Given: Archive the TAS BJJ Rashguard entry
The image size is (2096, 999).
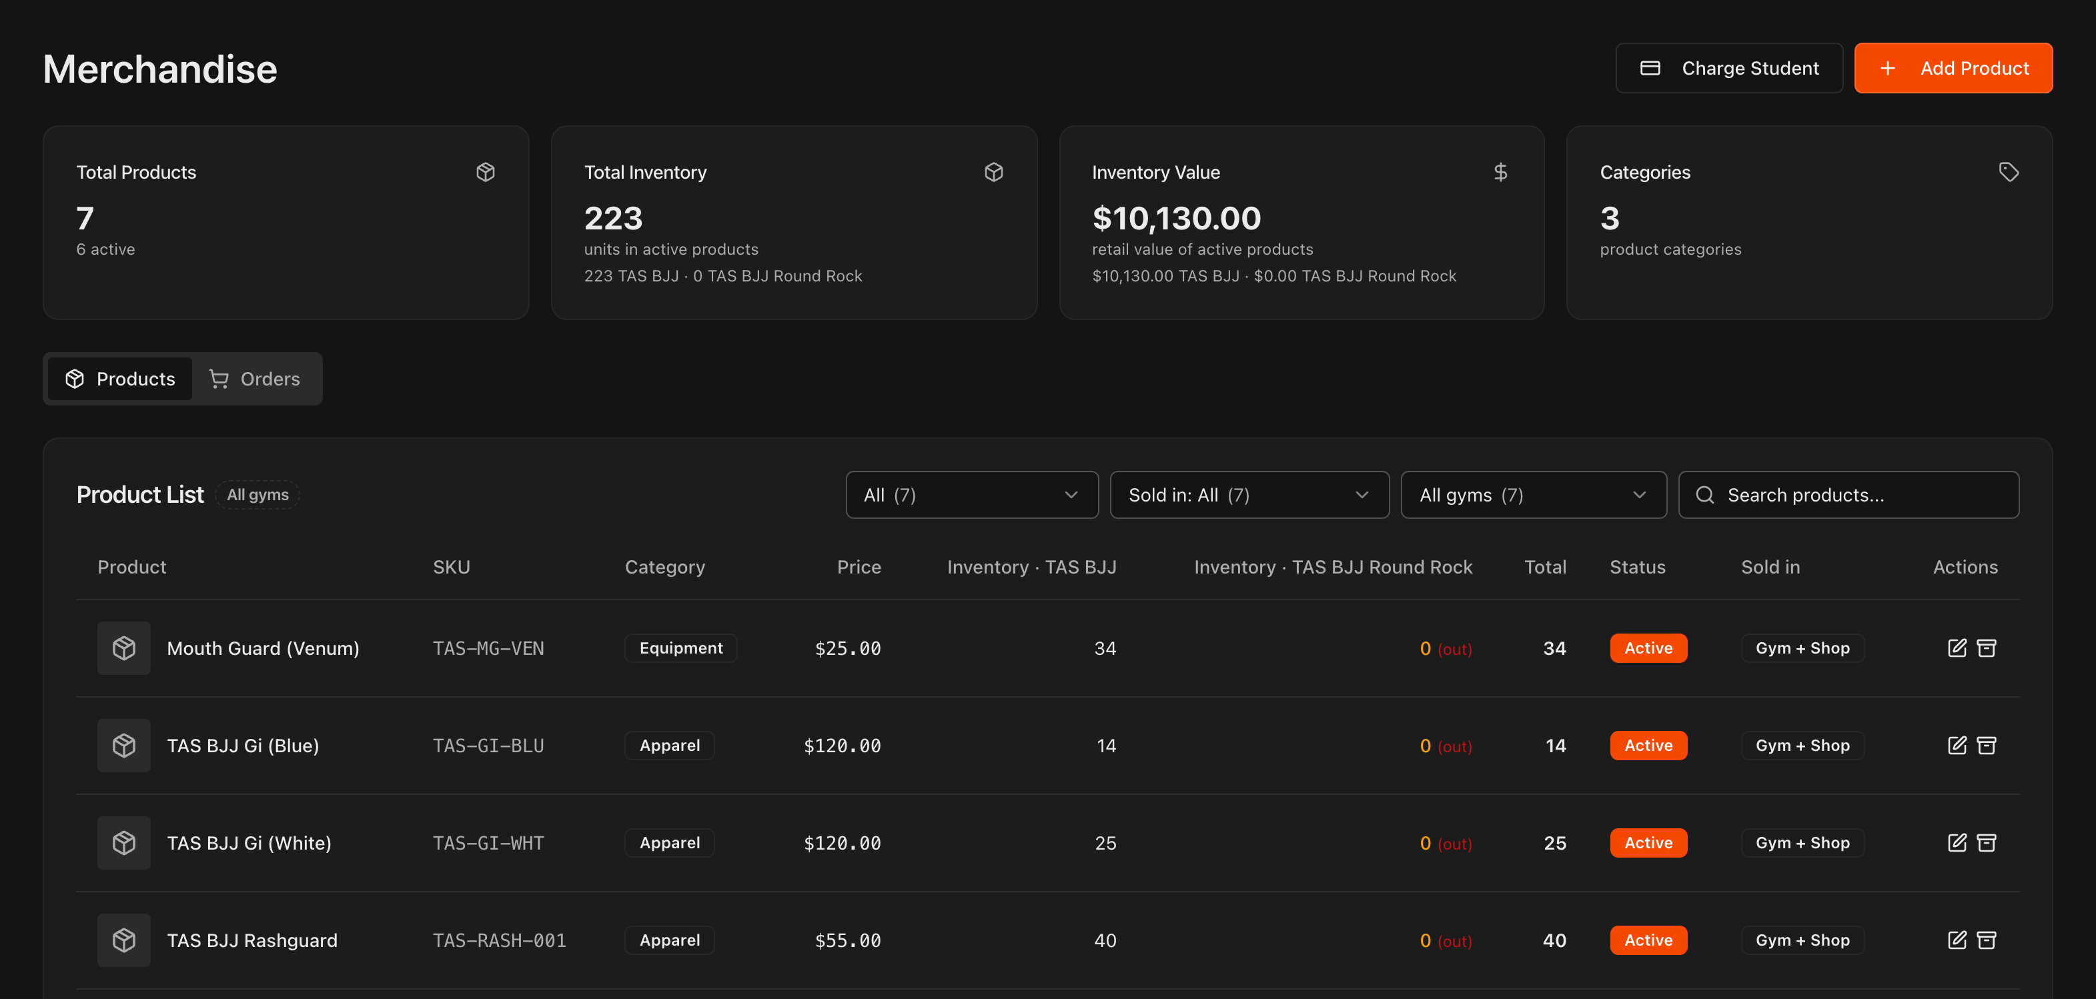Looking at the screenshot, I should (1986, 940).
